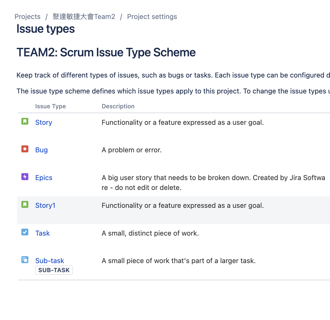Open the Bug issue type
This screenshot has width=330, height=320.
pyautogui.click(x=41, y=150)
